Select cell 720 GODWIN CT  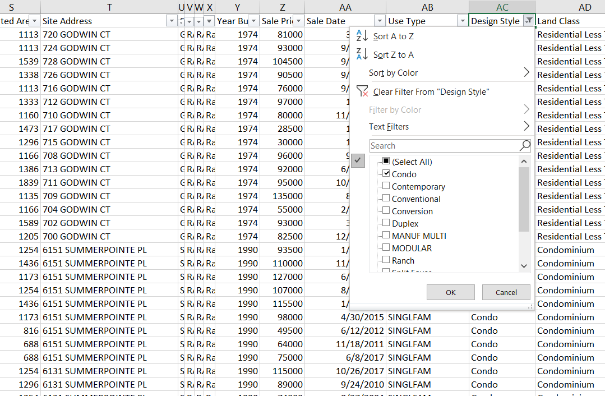[109, 35]
